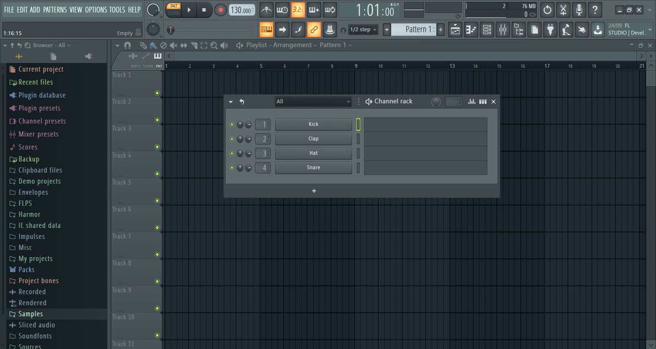656x349 pixels.
Task: Select the zoom tool in the playlist toolbar
Action: point(214,45)
